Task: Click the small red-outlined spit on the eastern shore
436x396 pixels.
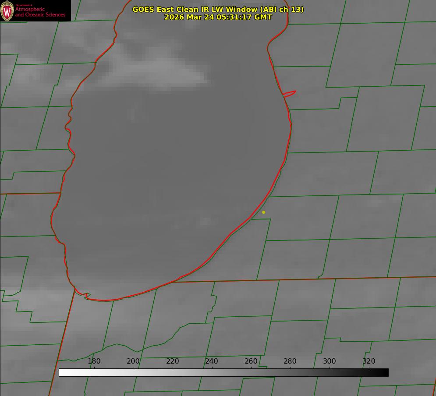Action: click(290, 93)
